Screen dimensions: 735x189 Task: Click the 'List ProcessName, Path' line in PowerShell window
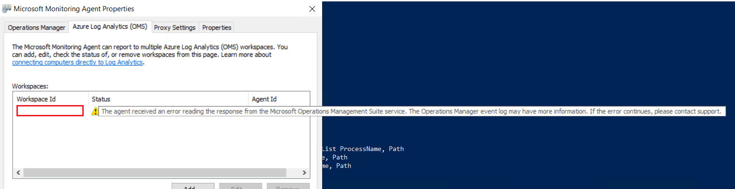point(363,149)
